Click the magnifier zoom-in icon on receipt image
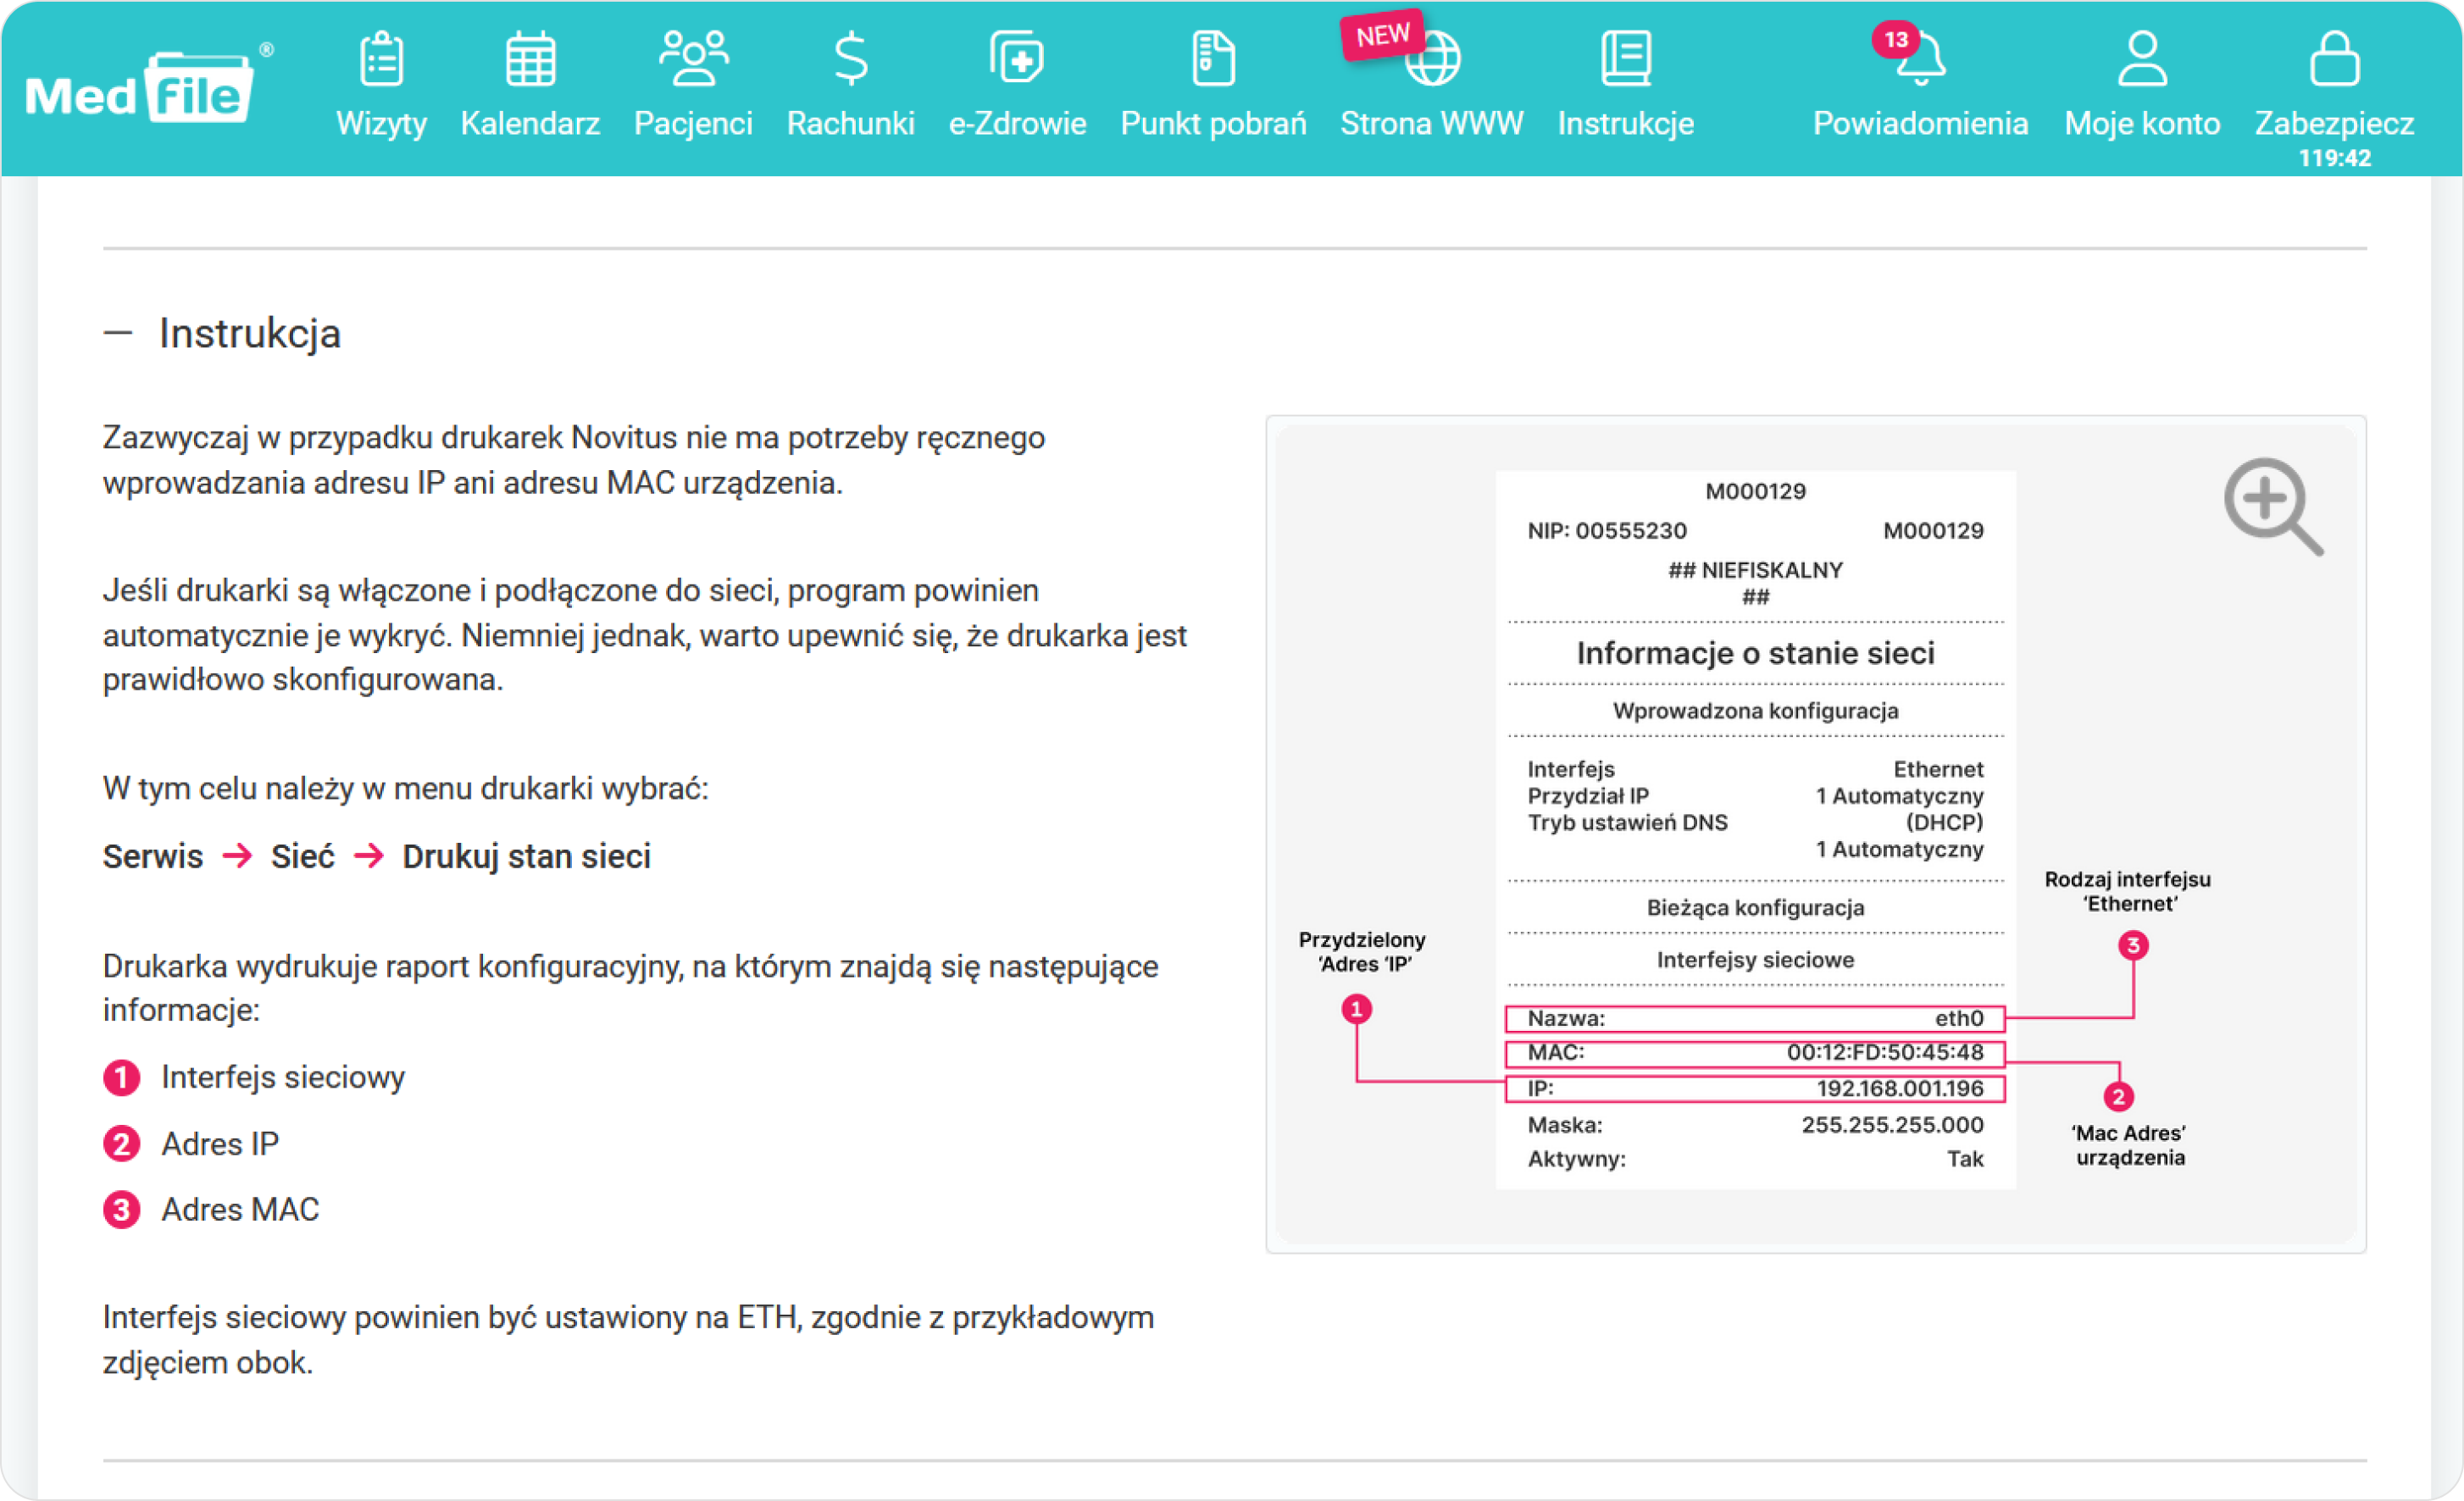 tap(2273, 506)
